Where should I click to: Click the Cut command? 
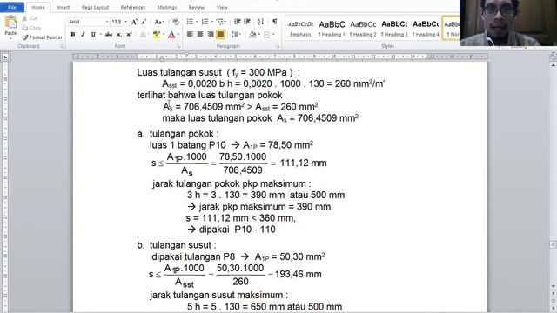tap(30, 18)
